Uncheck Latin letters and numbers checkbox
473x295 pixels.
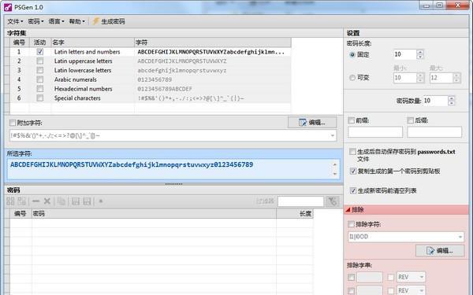pos(40,52)
